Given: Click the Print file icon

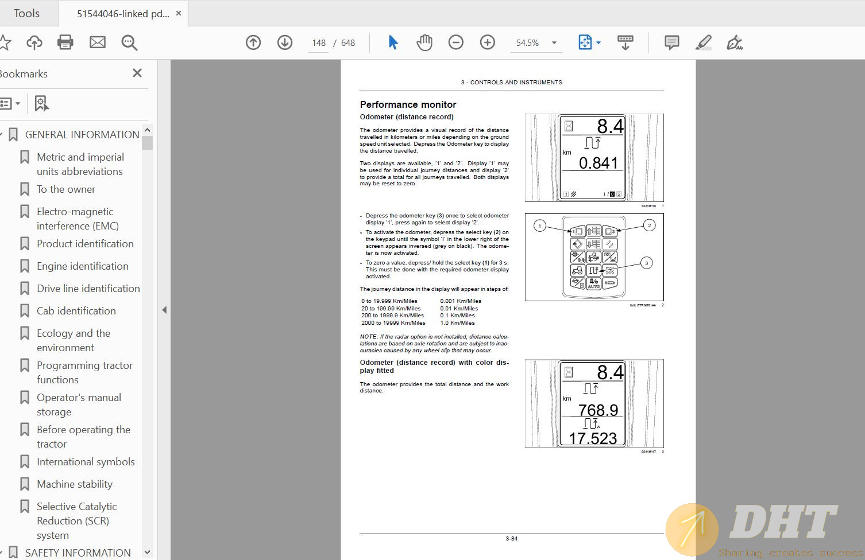Looking at the screenshot, I should click(x=65, y=42).
